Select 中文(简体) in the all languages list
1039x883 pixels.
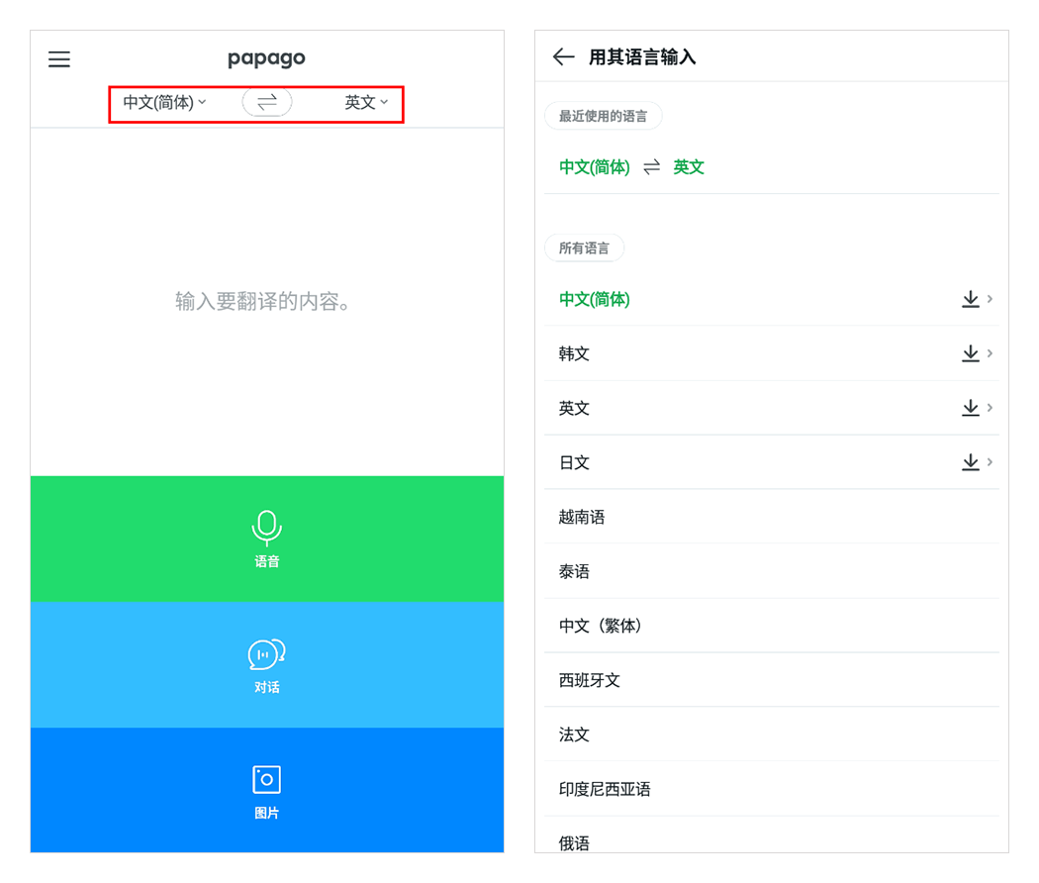pos(771,299)
